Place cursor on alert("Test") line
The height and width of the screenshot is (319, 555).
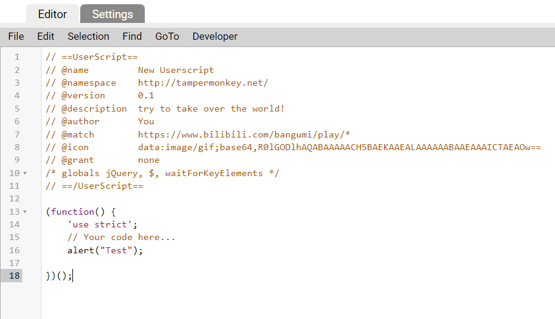click(105, 250)
